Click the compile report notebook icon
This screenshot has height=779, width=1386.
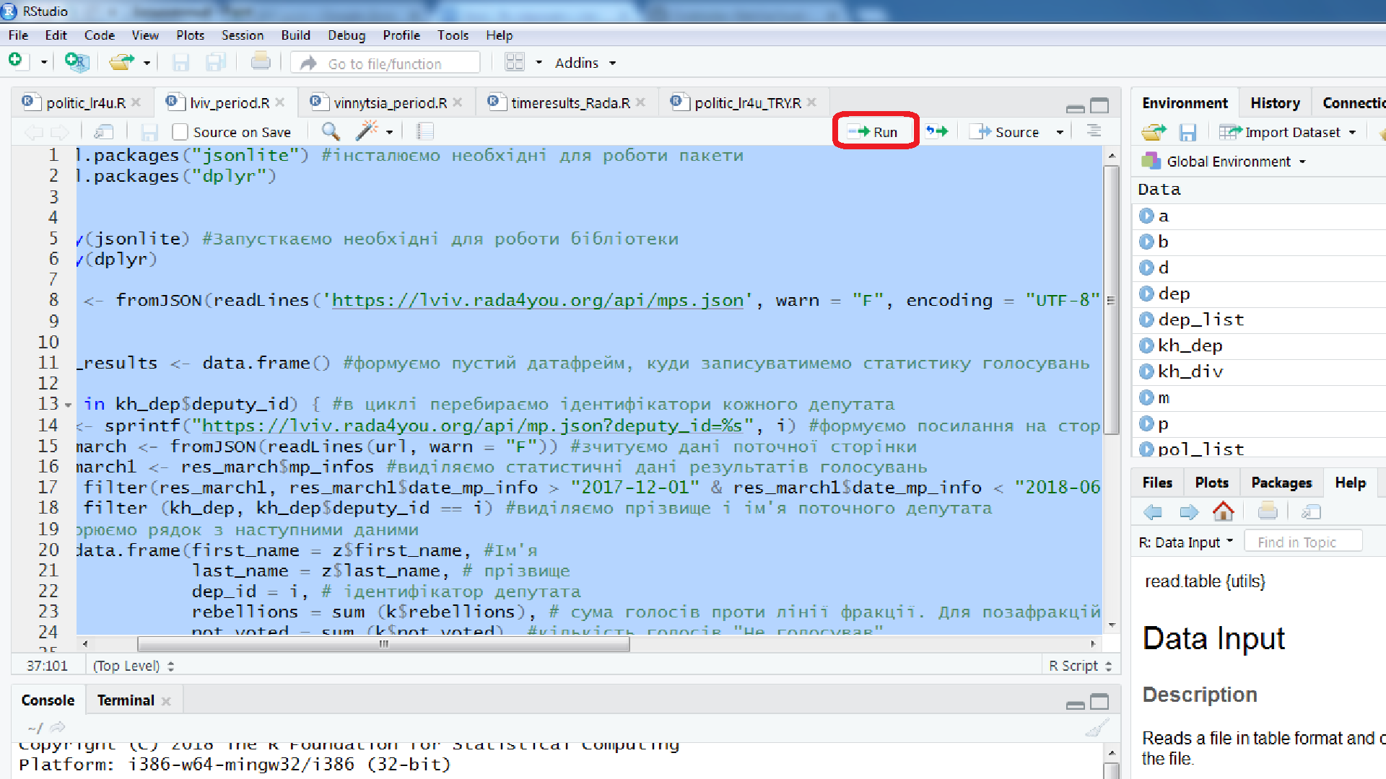click(425, 131)
